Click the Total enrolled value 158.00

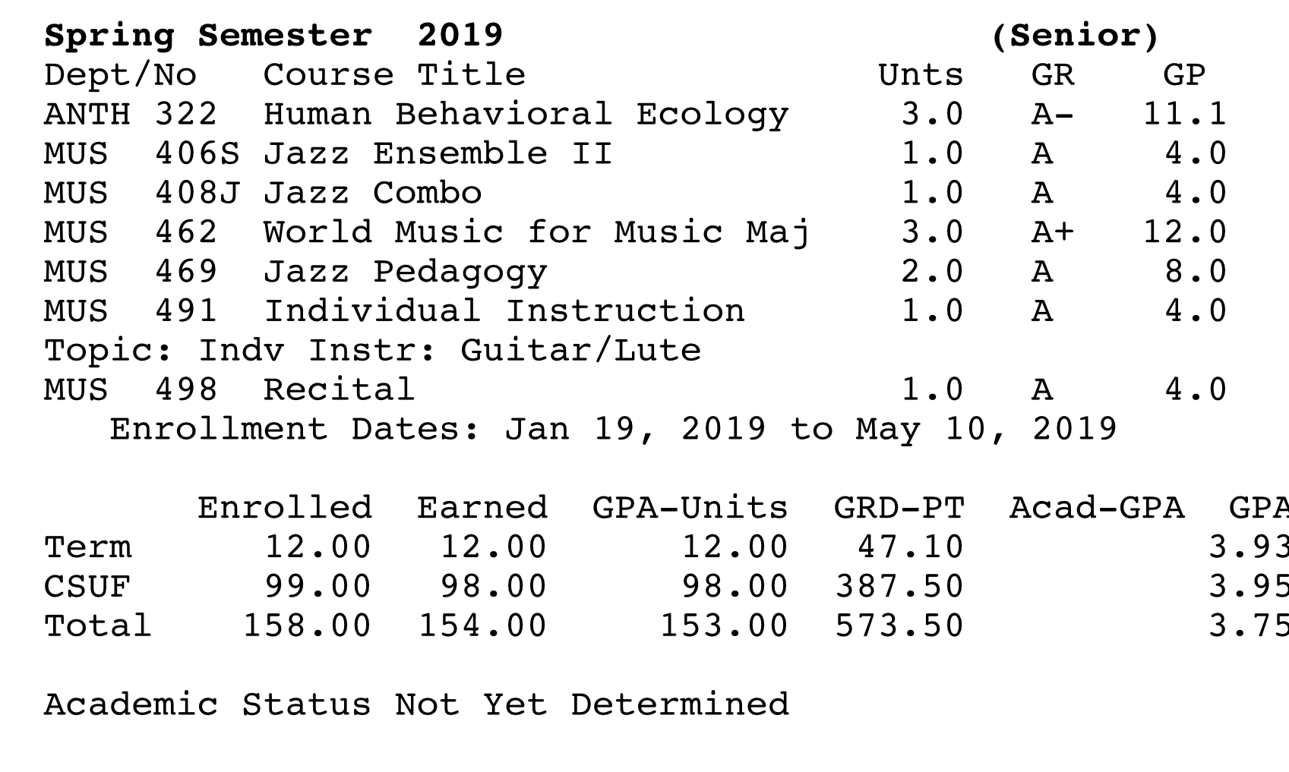pyautogui.click(x=307, y=627)
